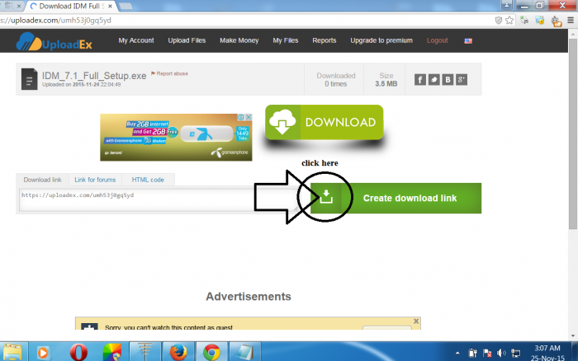Show hidden tray icons arrow
Viewport: 578px width, 361px height.
coord(457,354)
